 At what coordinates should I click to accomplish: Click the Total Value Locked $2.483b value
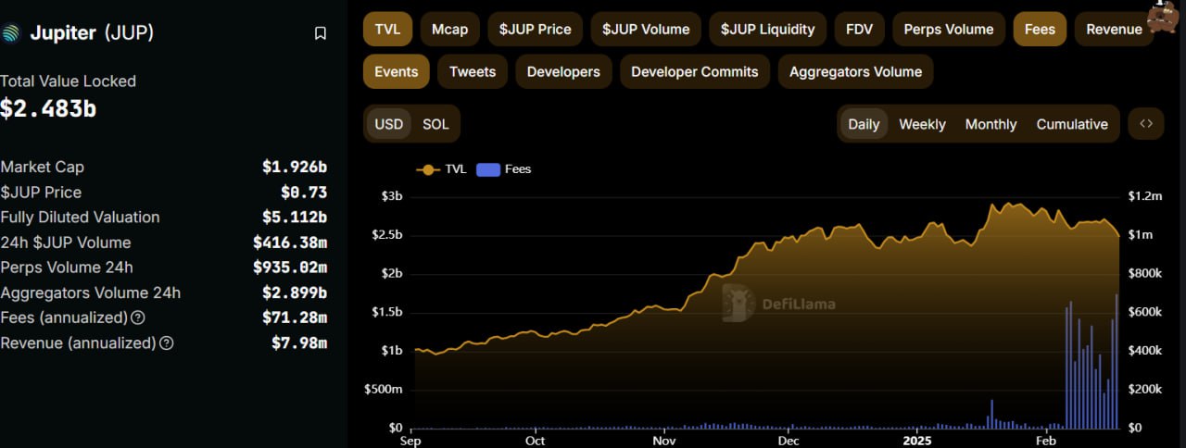click(48, 109)
